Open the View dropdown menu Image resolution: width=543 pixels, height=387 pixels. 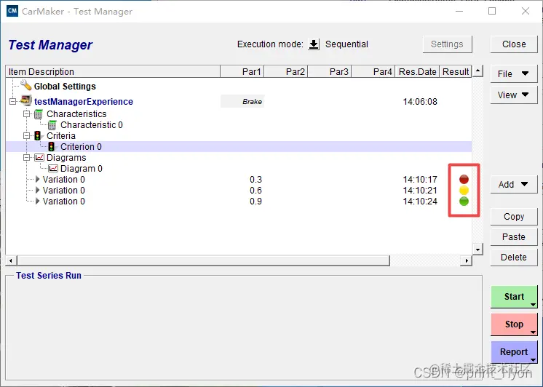pyautogui.click(x=514, y=95)
